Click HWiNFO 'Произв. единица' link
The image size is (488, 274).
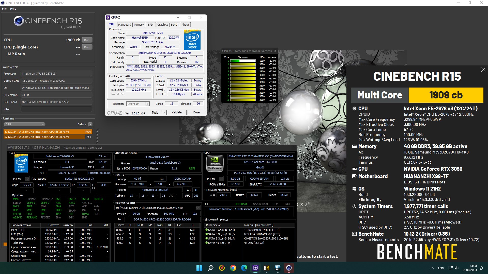(x=99, y=173)
